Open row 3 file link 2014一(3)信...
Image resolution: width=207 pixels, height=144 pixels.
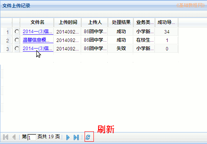pyautogui.click(x=38, y=49)
